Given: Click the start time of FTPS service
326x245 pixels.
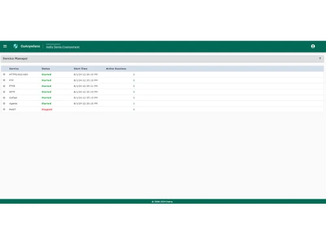Looking at the screenshot, I should tap(85, 86).
